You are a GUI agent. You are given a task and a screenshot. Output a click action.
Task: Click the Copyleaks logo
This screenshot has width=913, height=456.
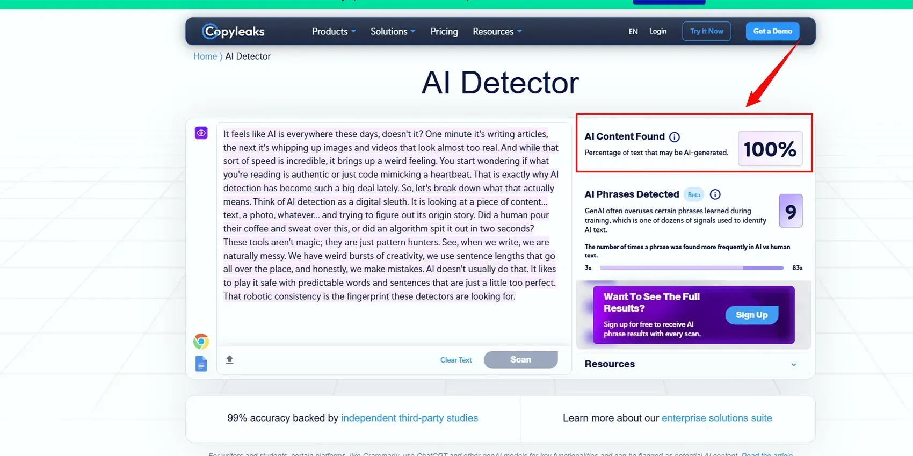pos(233,31)
